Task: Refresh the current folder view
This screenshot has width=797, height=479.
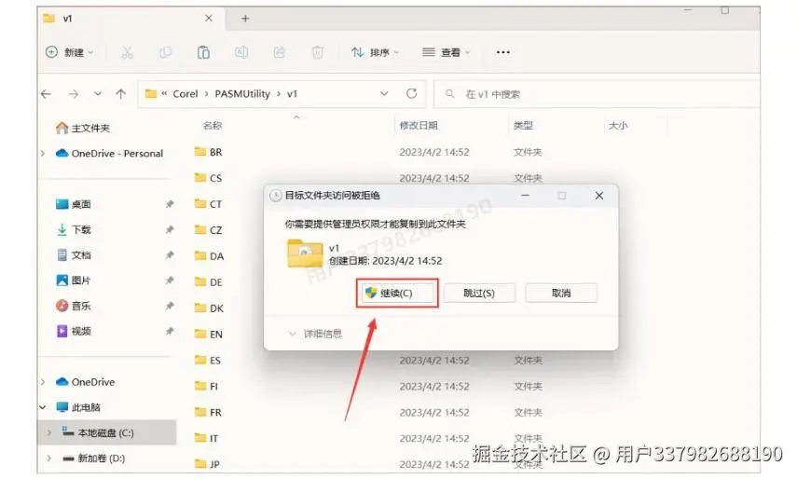Action: tap(412, 93)
